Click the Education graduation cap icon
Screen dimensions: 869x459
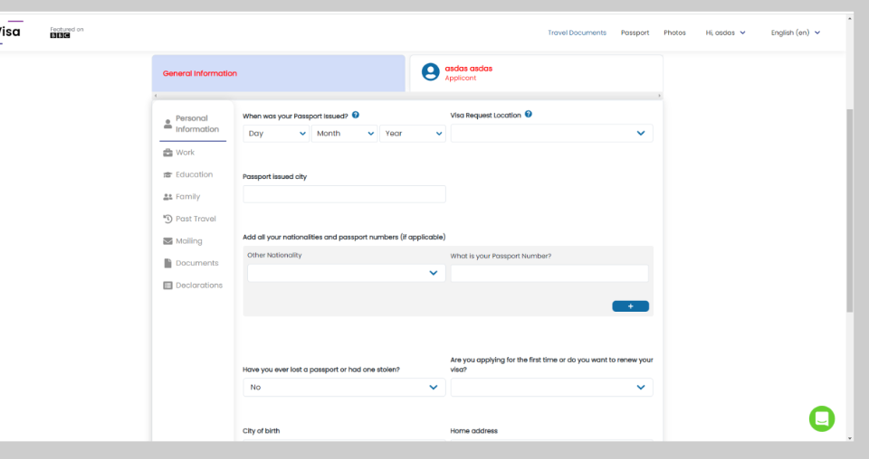click(168, 174)
